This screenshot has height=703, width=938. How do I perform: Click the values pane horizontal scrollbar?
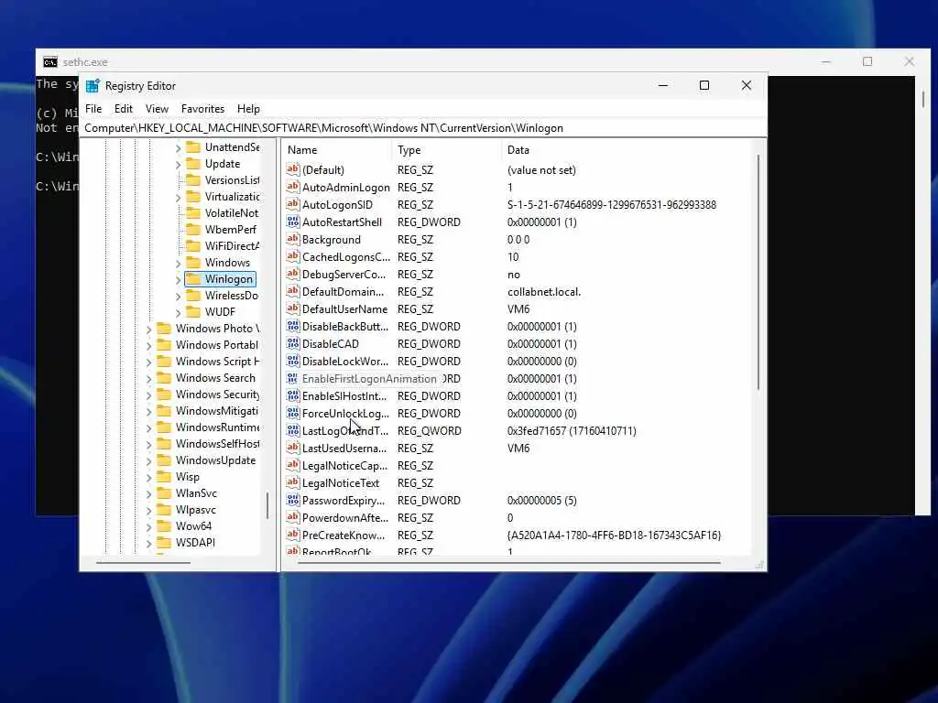pyautogui.click(x=509, y=563)
